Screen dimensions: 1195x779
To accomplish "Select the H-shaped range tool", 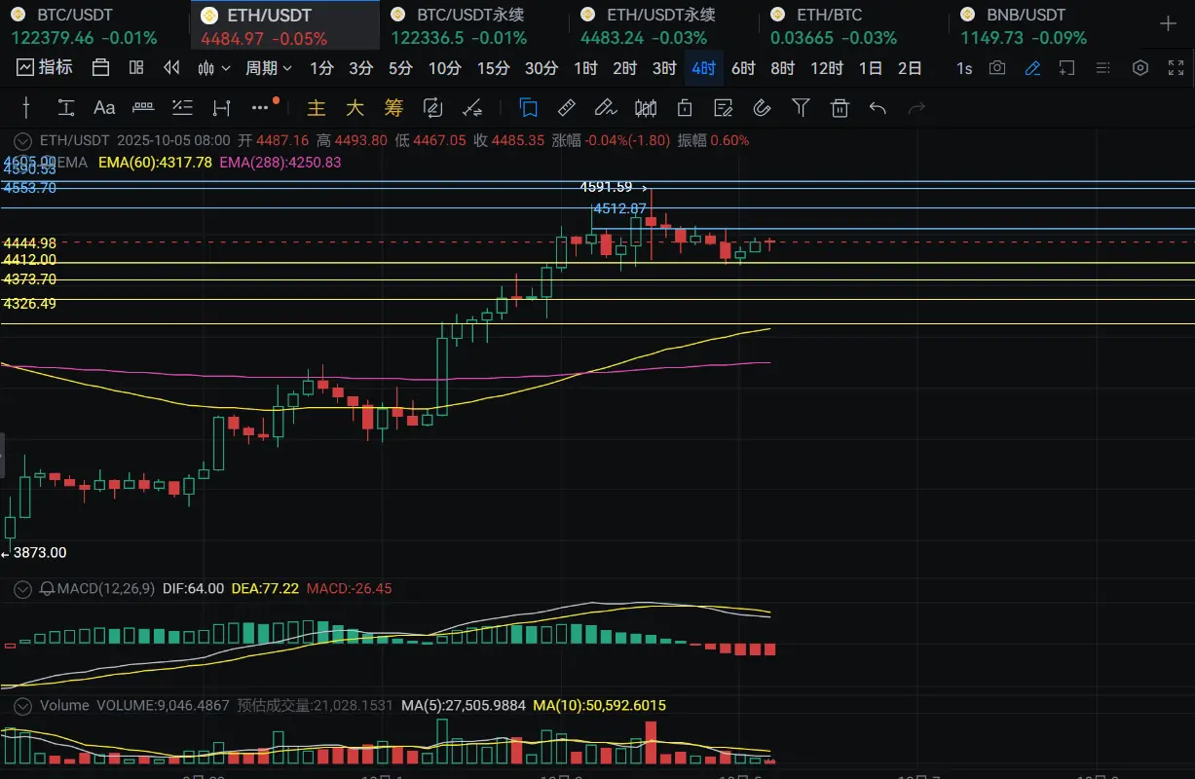I will tap(221, 107).
